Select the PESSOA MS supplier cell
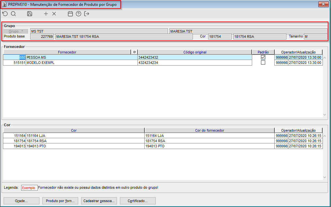 click(81, 57)
